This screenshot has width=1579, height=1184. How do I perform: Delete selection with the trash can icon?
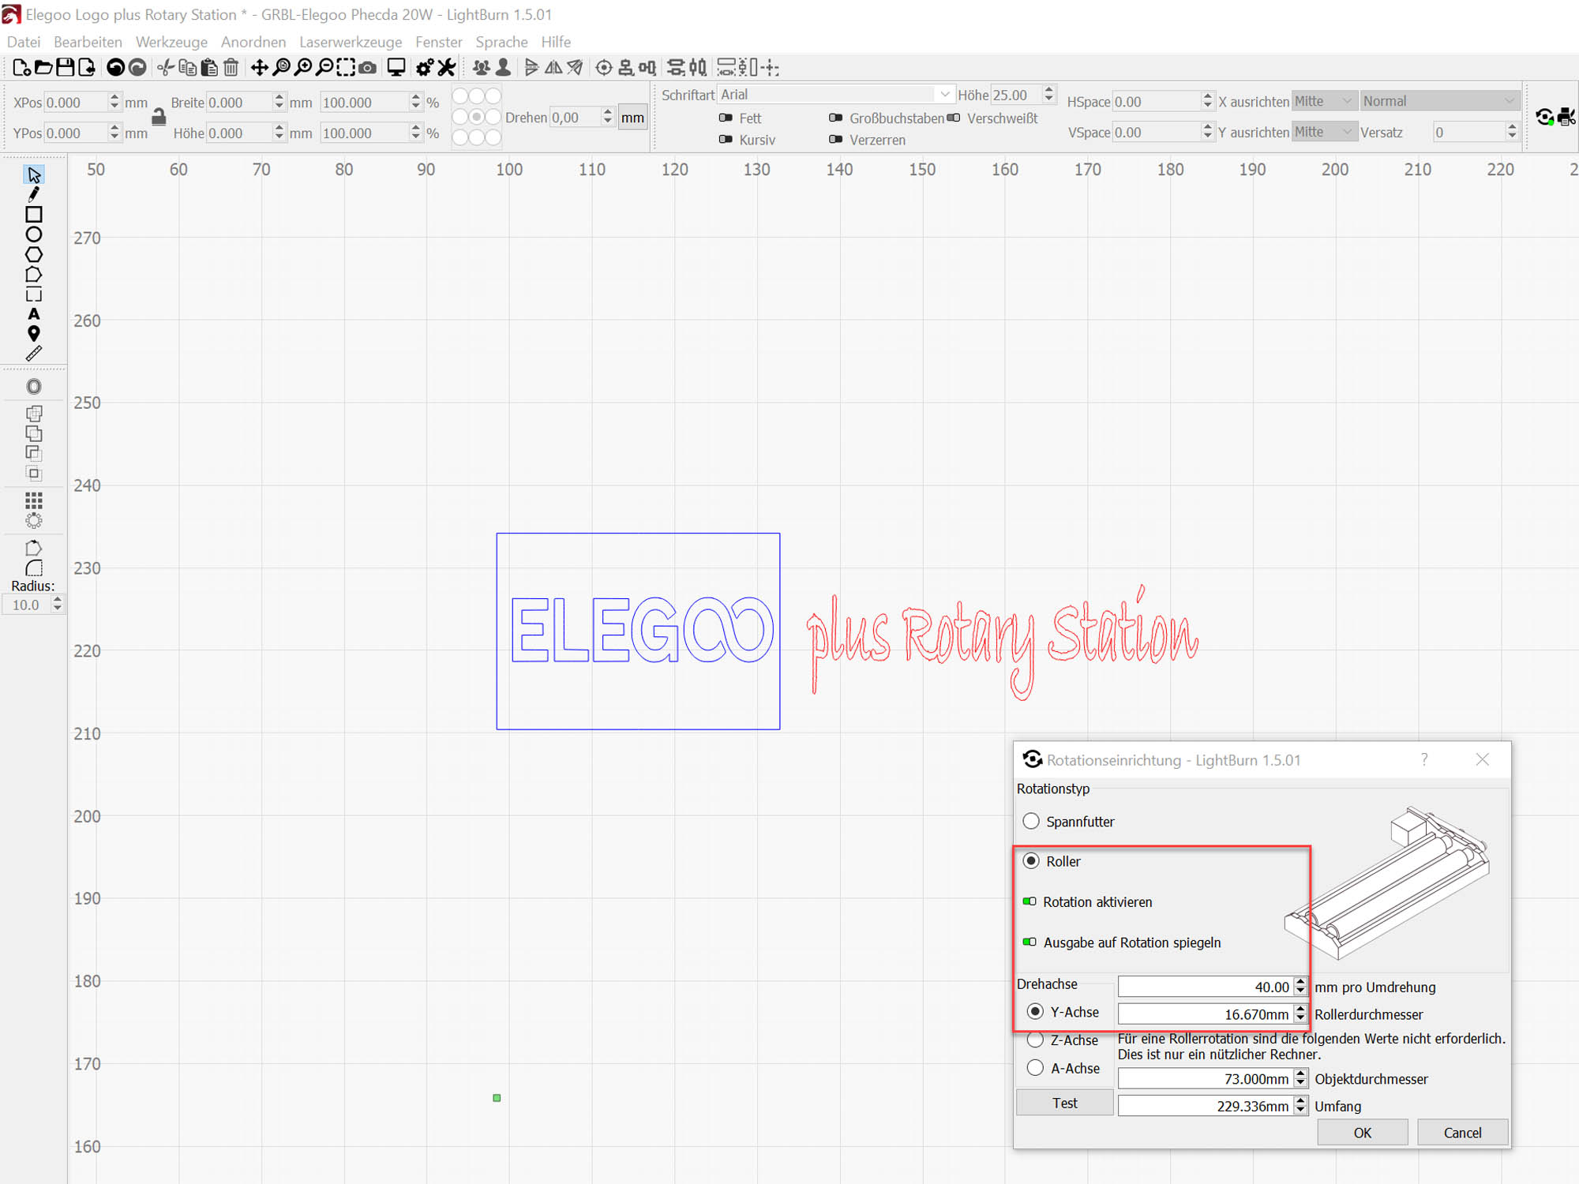tap(231, 68)
